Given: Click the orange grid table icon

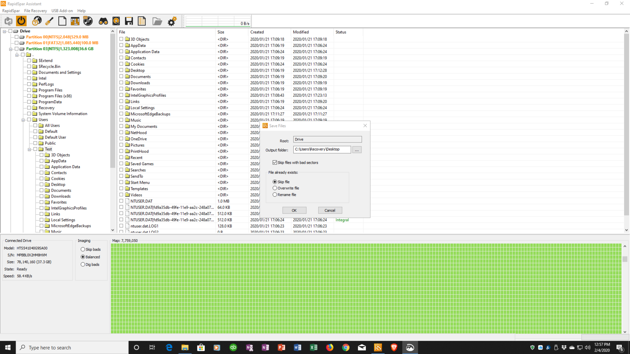Looking at the screenshot, I should 75,21.
